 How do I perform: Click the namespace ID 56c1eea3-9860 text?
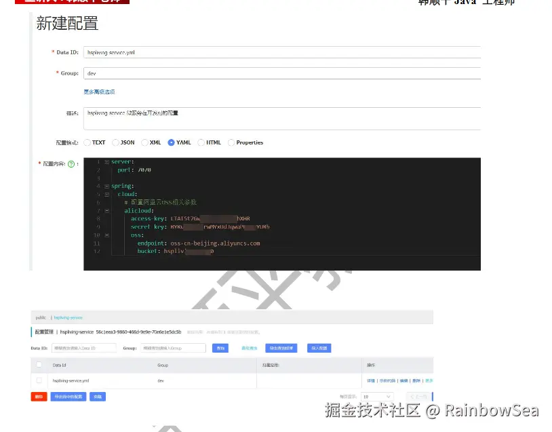tap(139, 332)
